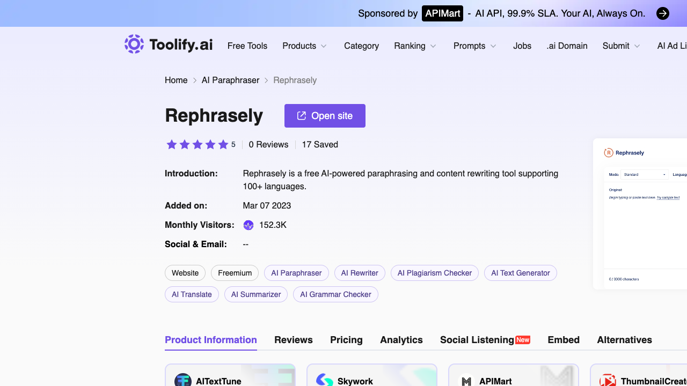Open Free Tools in navigation

[247, 46]
